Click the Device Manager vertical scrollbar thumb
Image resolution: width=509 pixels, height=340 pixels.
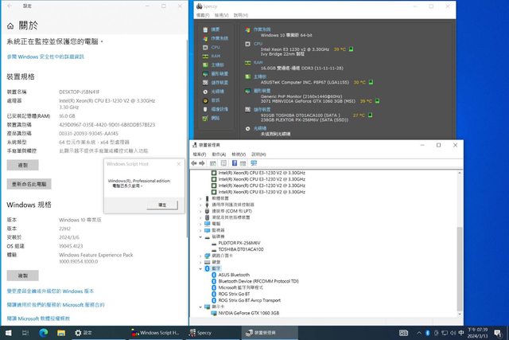(460, 269)
